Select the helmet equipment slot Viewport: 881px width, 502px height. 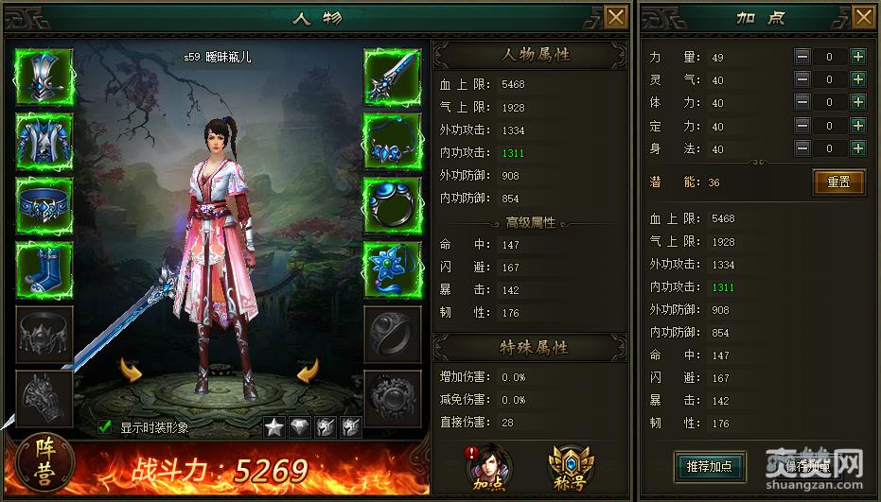[44, 77]
